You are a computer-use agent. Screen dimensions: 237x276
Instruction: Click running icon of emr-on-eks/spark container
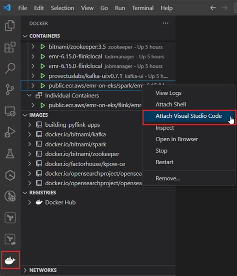coord(42,85)
